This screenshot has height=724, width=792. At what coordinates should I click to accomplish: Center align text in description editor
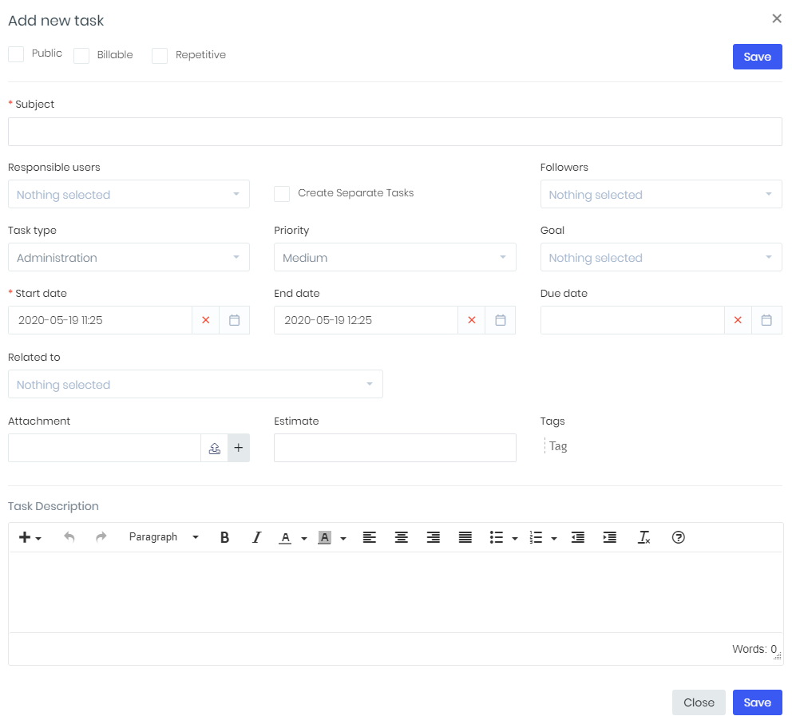point(402,537)
